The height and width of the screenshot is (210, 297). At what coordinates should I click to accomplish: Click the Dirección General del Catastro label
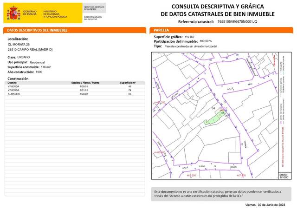point(92,17)
